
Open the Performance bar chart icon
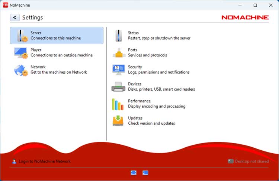pos(118,104)
